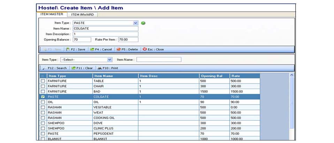Check the checkbox for the CLINIC PLUS row
The height and width of the screenshot is (143, 334).
[x=43, y=128]
